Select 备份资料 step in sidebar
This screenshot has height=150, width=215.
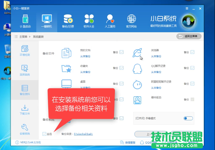pos(25,90)
